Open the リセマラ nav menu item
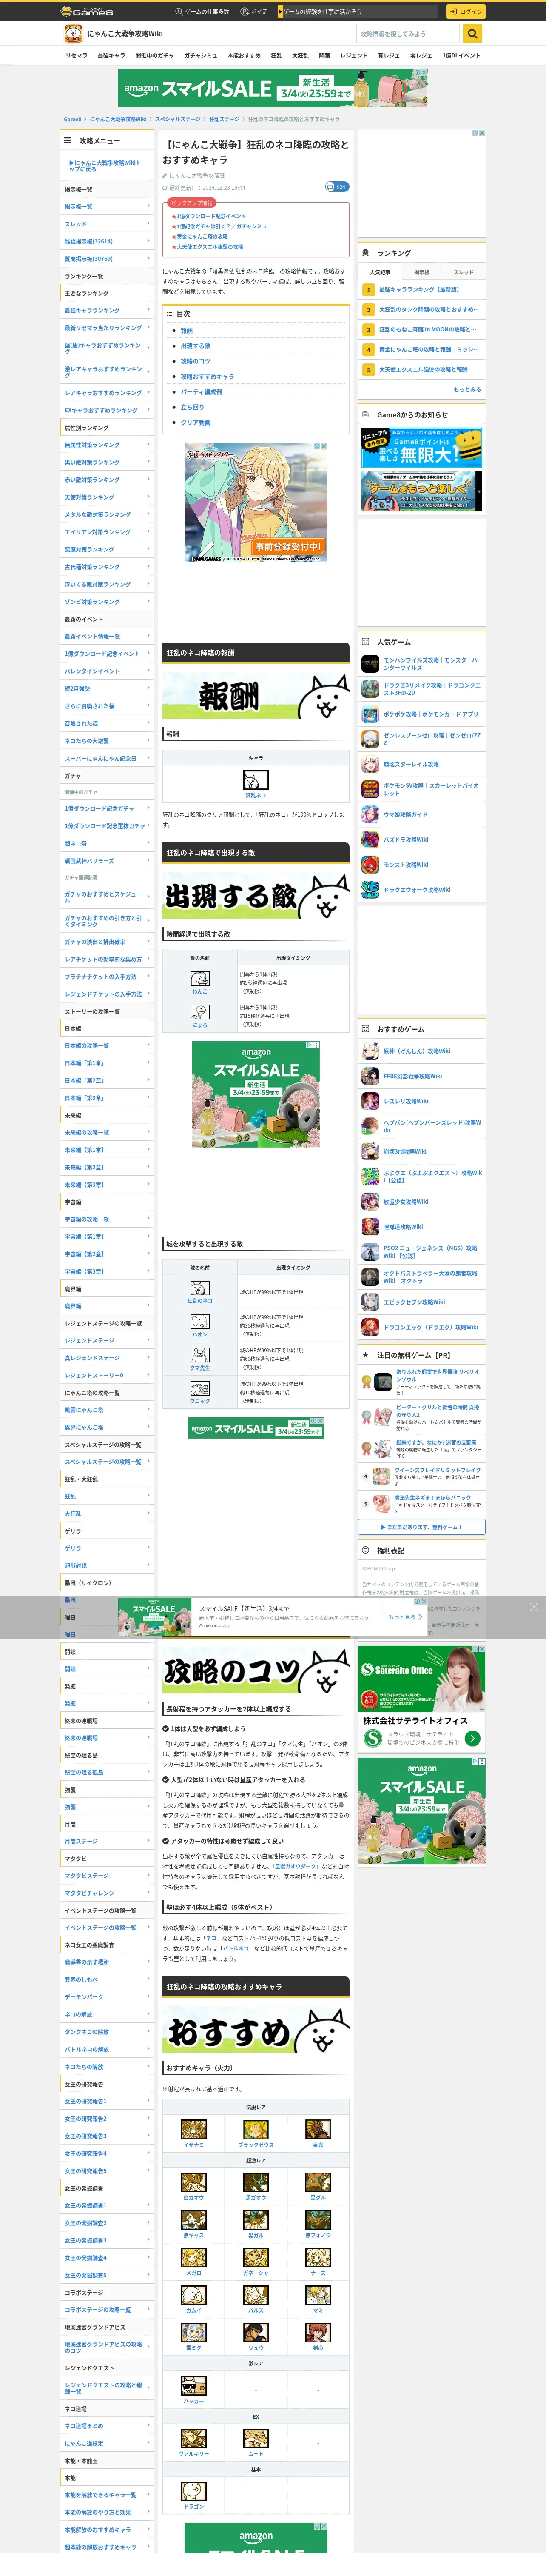 [76, 55]
